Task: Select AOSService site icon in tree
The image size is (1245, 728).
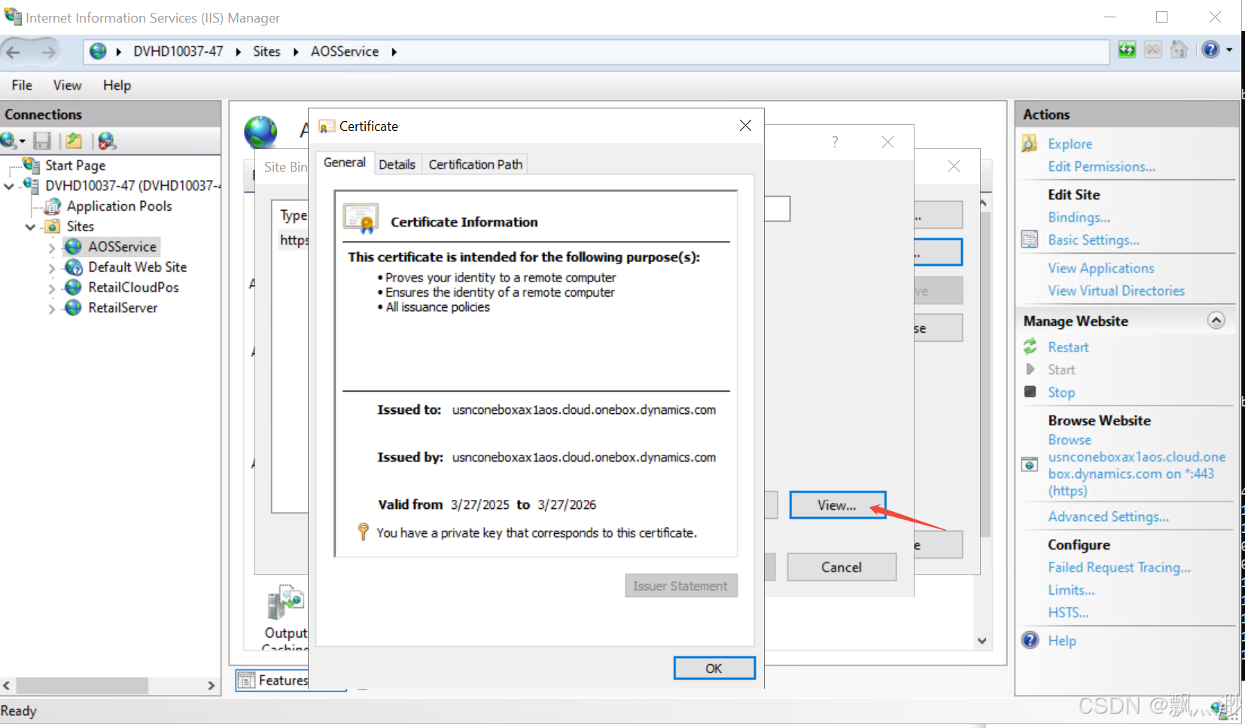Action: (x=73, y=246)
